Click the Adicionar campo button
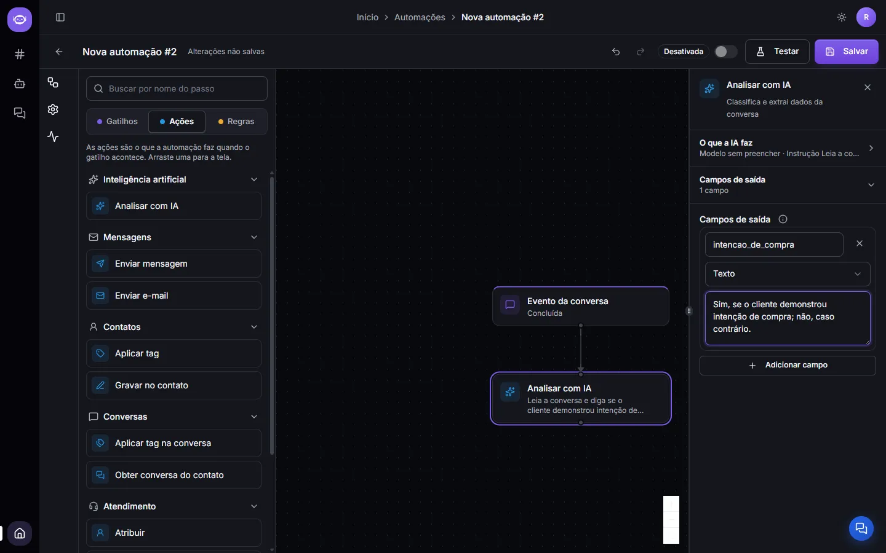 (788, 366)
